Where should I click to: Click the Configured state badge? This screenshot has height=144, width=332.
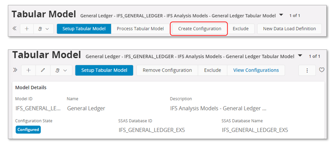(x=28, y=130)
